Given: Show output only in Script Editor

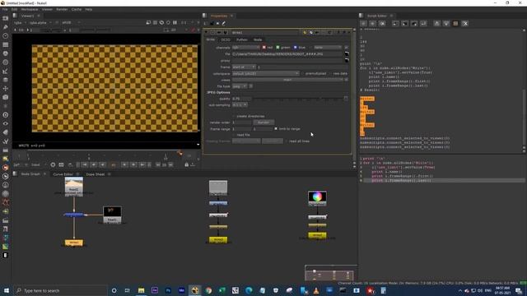Looking at the screenshot, I should (x=446, y=24).
